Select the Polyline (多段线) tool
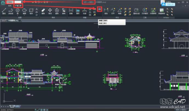Viewport: 189px width, 111px height. (x=11, y=10)
